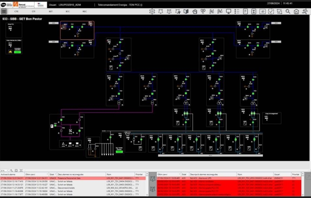This screenshot has height=198, width=311.
Task: Switch to the CTE tab
Action: 16,12
